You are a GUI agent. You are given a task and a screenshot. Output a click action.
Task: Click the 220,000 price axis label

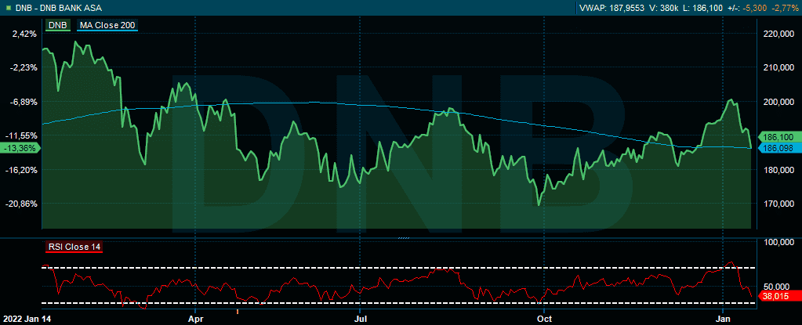pyautogui.click(x=778, y=34)
